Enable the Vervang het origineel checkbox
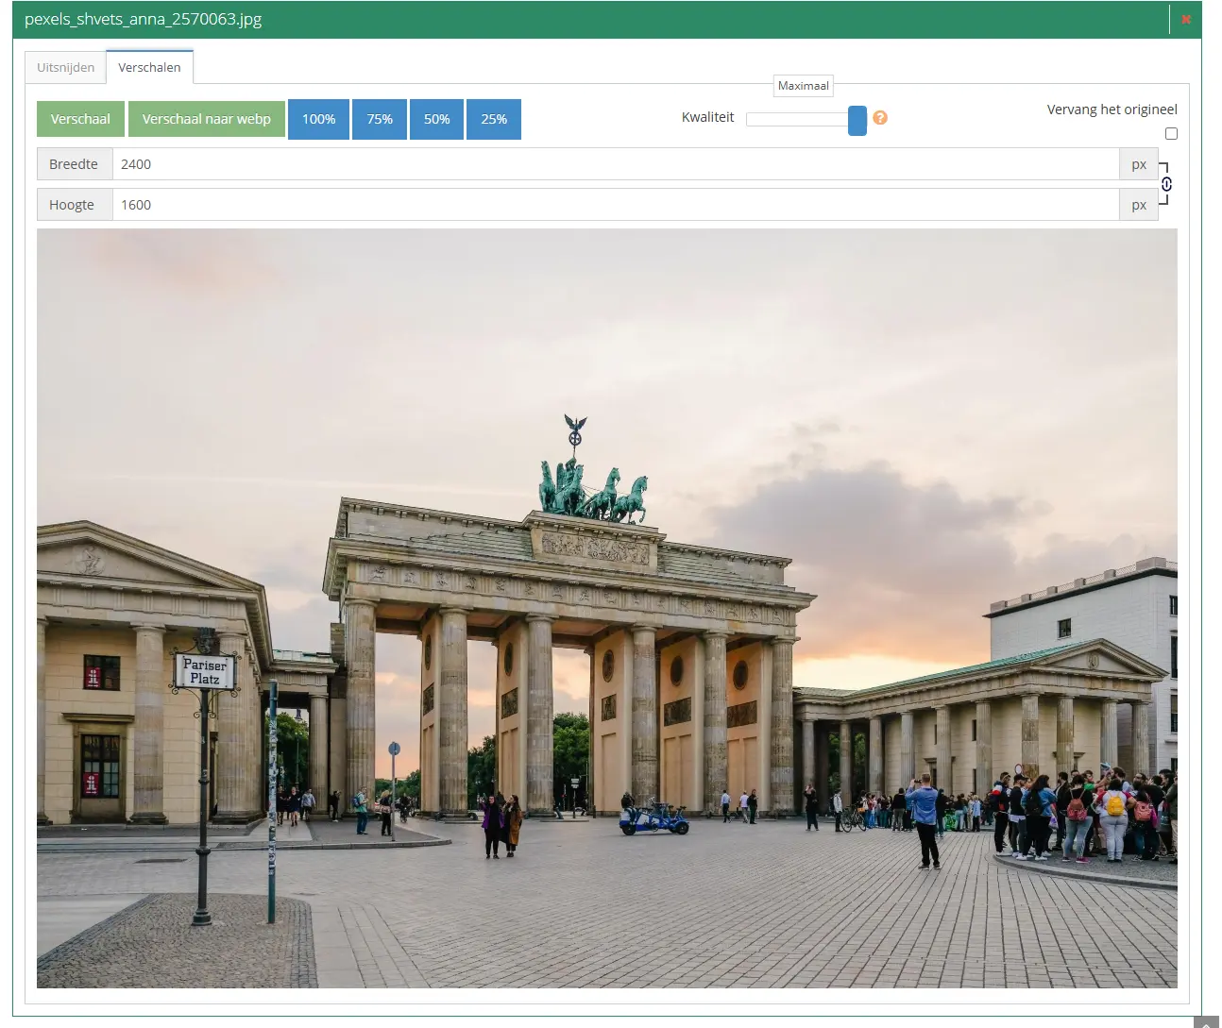The image size is (1222, 1028). click(x=1171, y=134)
